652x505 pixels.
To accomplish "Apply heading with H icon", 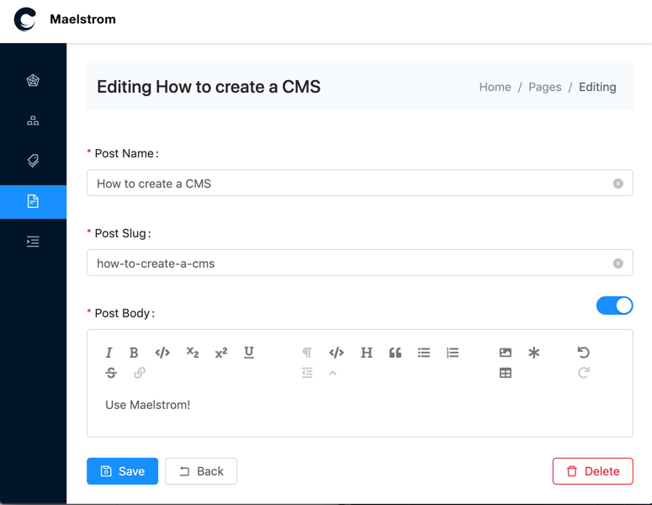I will click(366, 353).
